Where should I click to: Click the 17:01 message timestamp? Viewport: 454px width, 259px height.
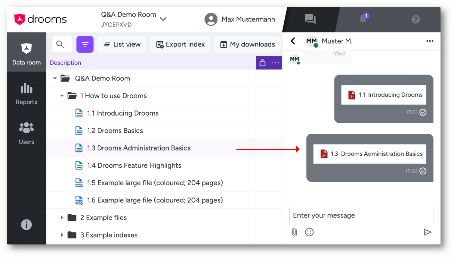(412, 112)
